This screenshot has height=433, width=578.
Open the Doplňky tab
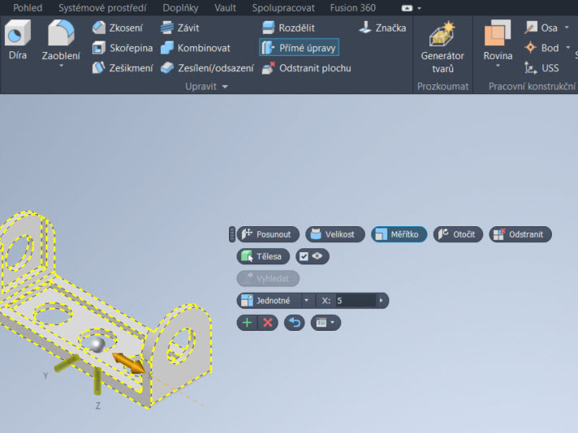coord(180,8)
